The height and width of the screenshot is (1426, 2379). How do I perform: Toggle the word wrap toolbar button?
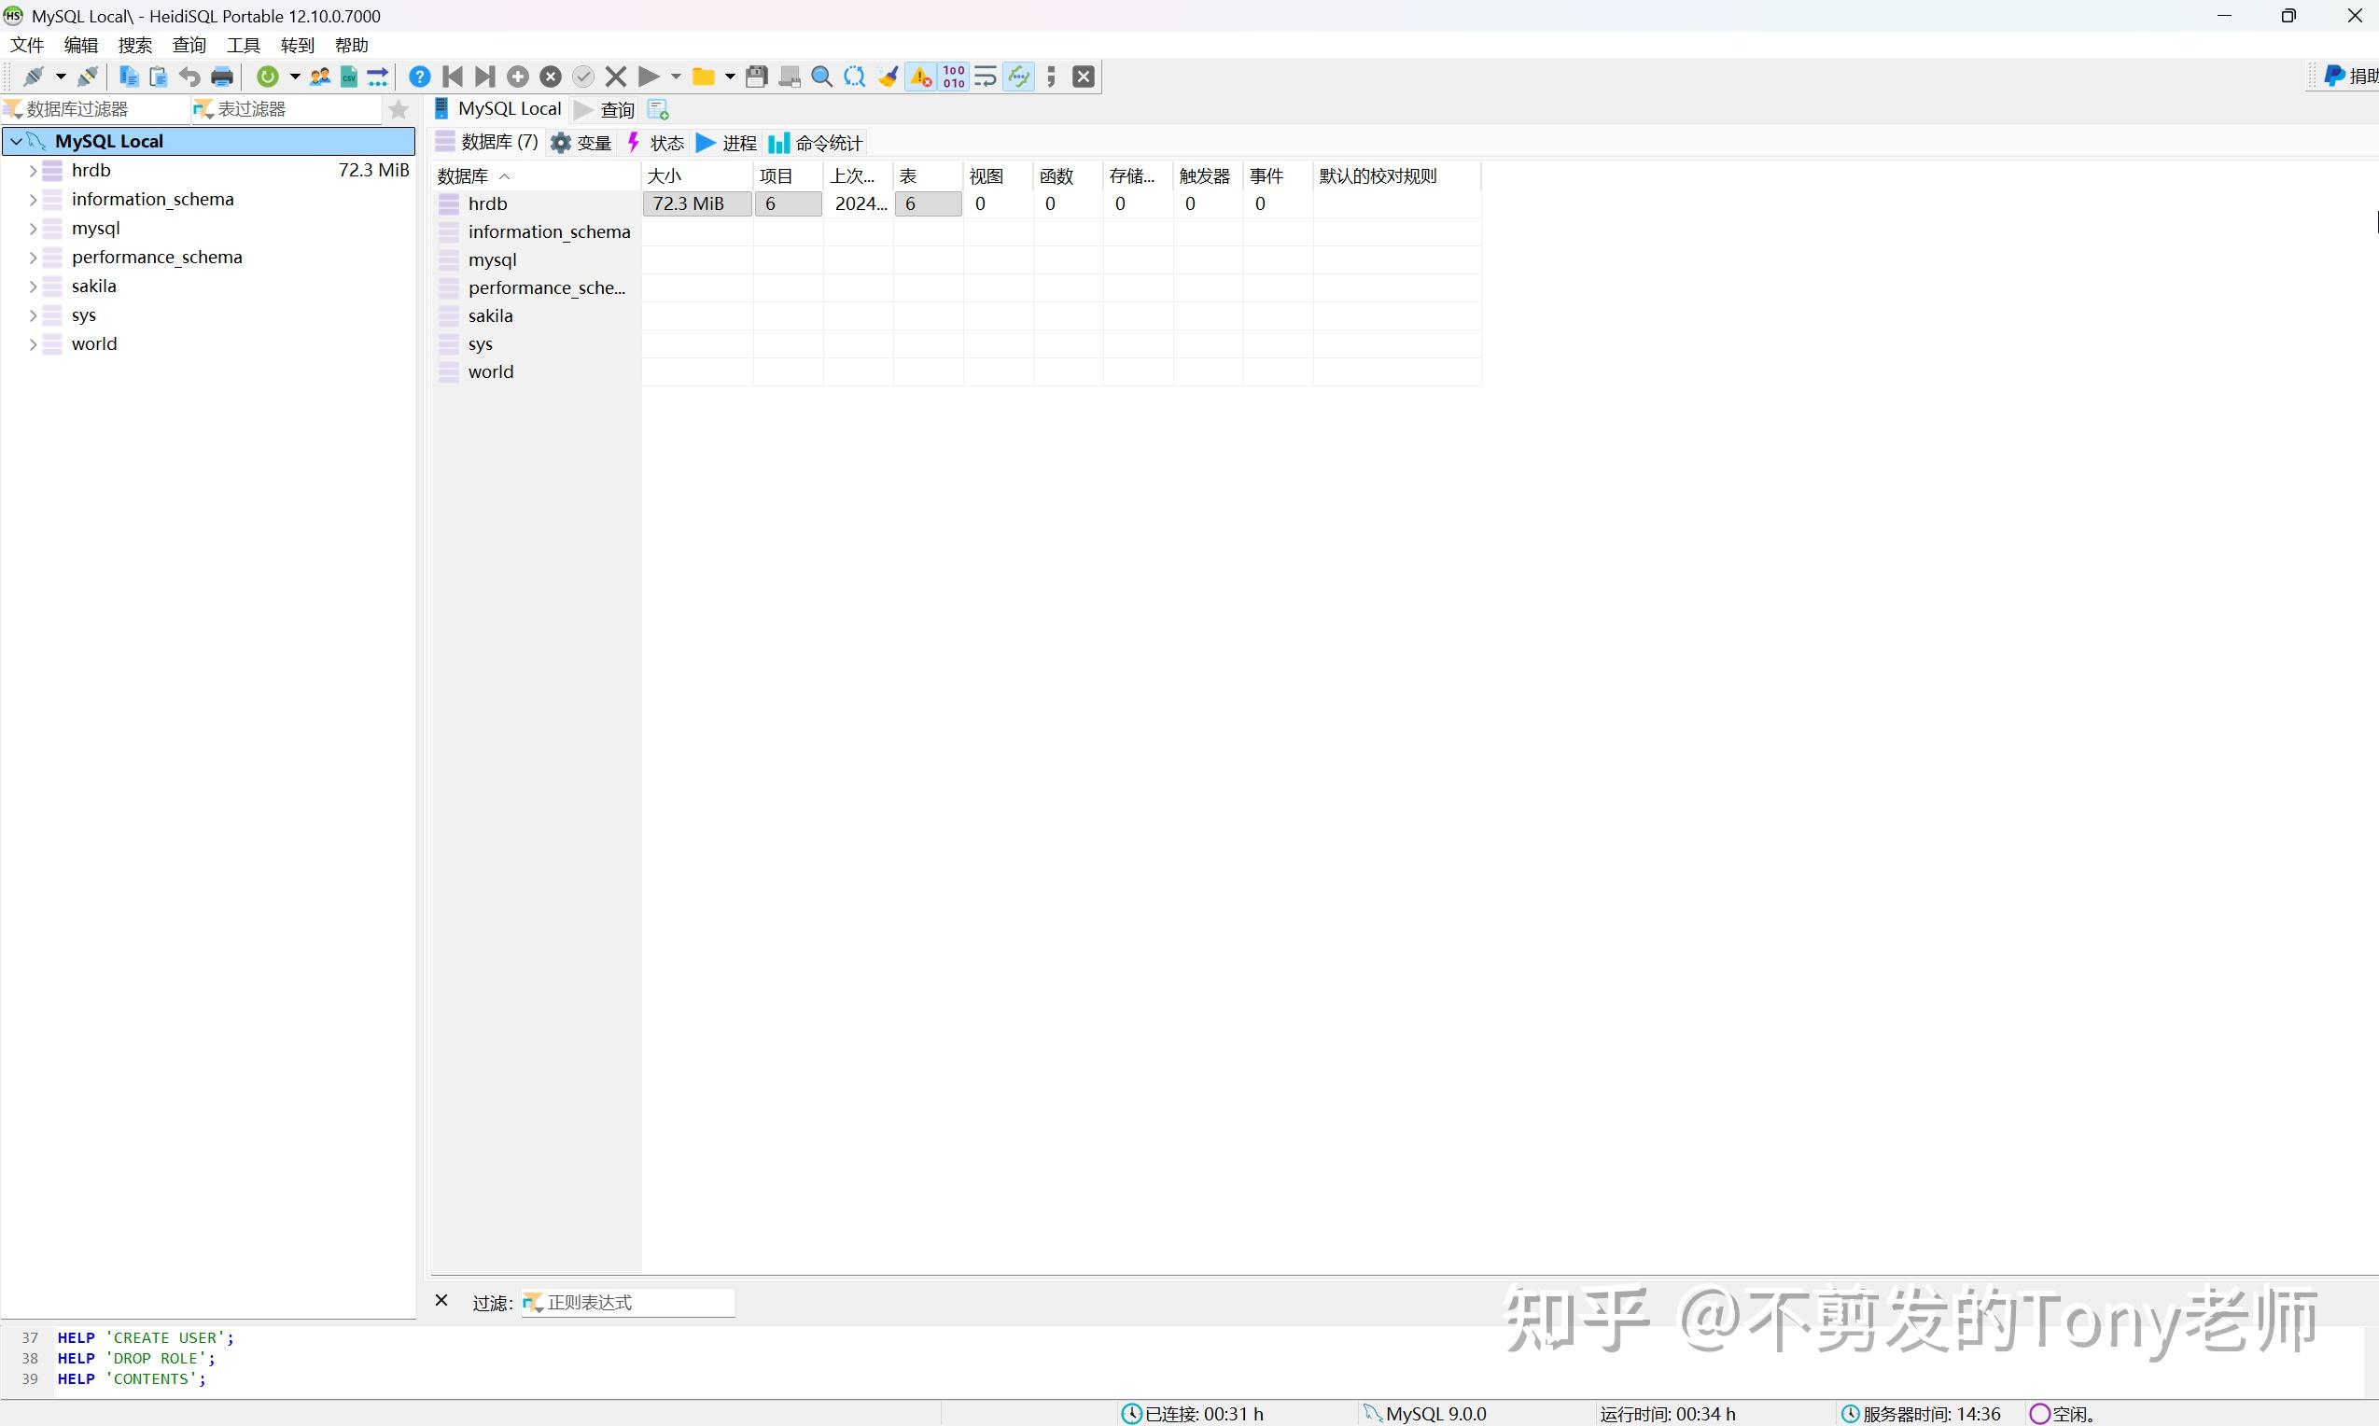coord(985,77)
